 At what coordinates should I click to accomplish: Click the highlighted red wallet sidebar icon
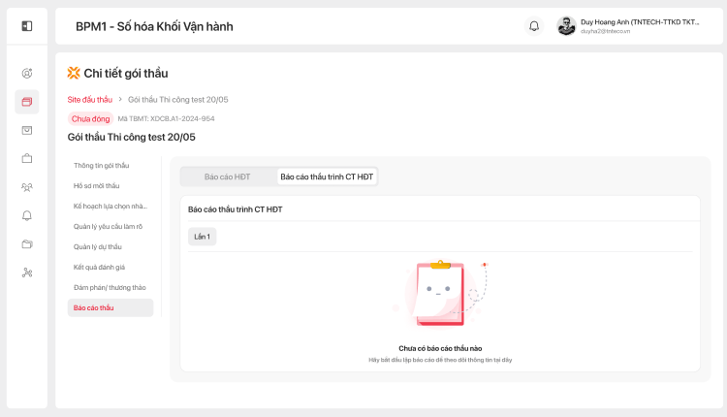coord(27,102)
